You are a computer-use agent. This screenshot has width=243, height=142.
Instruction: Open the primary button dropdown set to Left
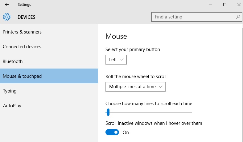tap(116, 60)
